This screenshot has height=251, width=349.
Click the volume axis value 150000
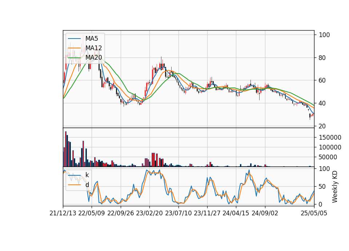[x=330, y=138]
